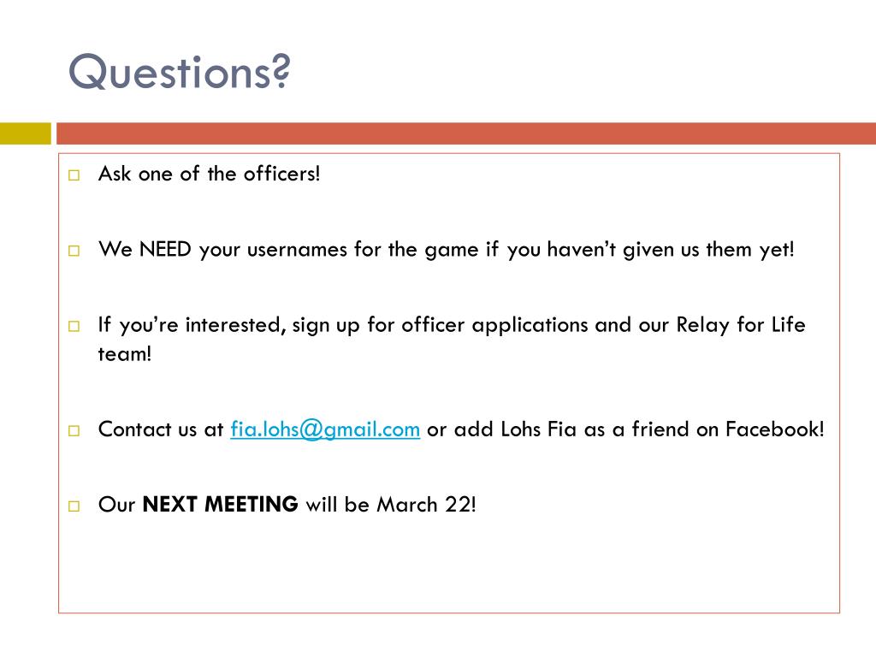This screenshot has height=657, width=876.
Task: Click the bullet marker beside 'If you're interested'
Action: tap(74, 326)
